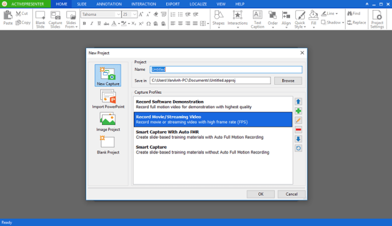The width and height of the screenshot is (392, 226).
Task: Reset capture profiles with the refresh icon
Action: pyautogui.click(x=298, y=149)
